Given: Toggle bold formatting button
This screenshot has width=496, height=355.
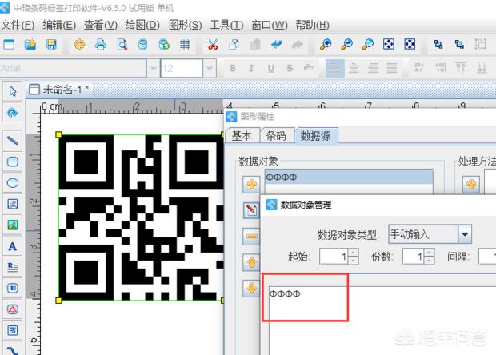Looking at the screenshot, I should (233, 68).
